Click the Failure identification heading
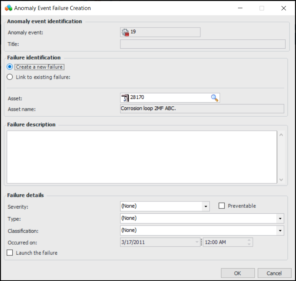 point(34,58)
